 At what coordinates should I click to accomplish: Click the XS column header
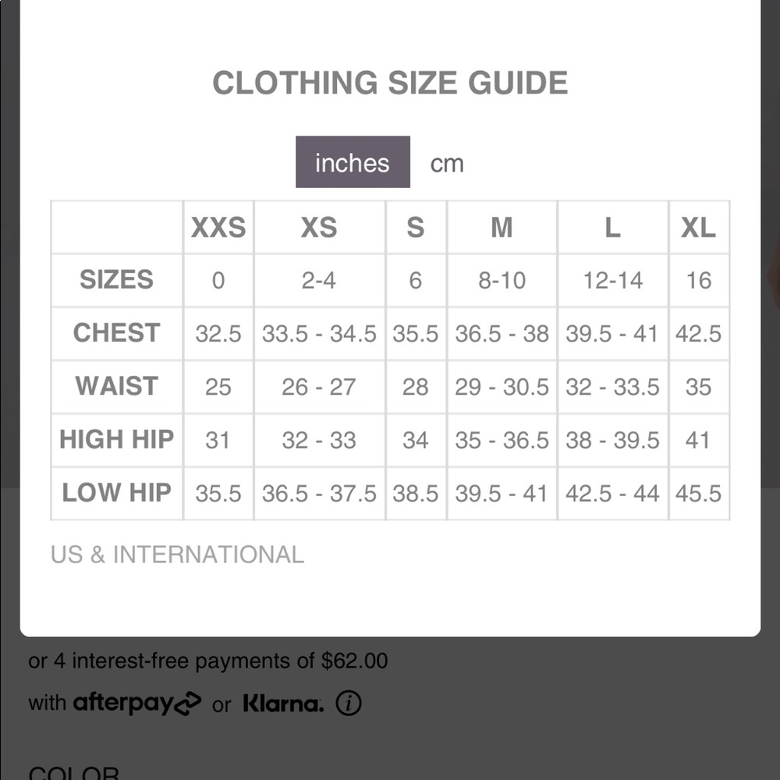pos(319,227)
